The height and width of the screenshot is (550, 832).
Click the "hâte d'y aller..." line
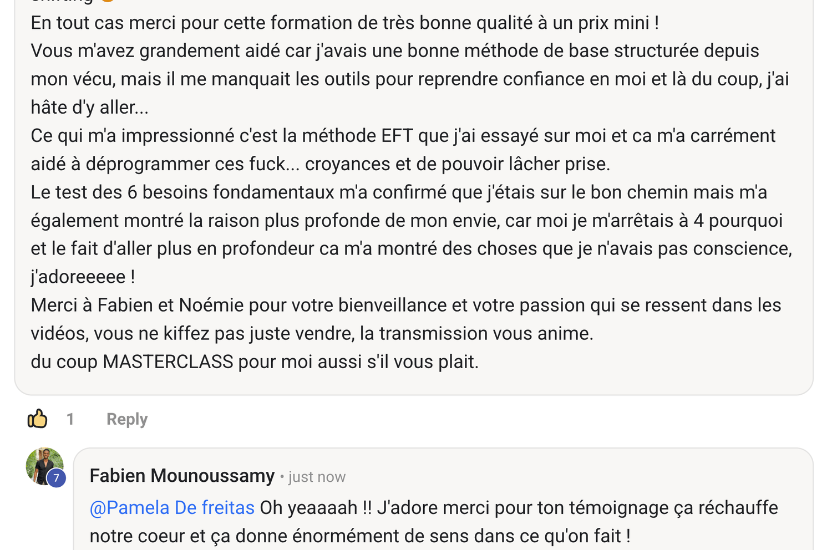point(90,108)
